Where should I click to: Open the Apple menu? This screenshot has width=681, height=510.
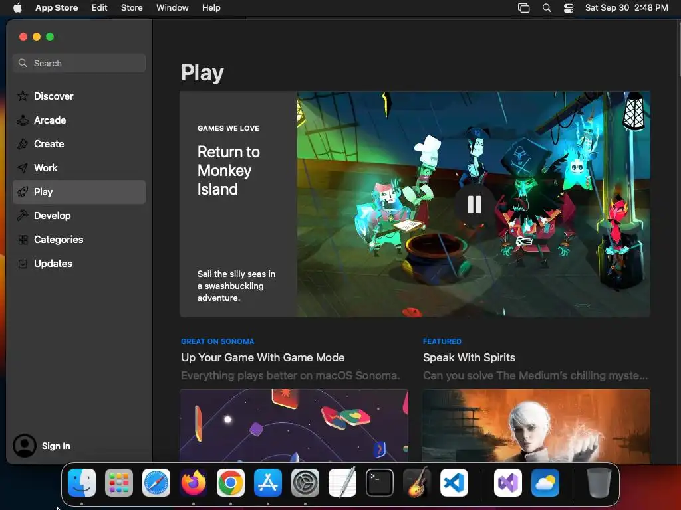coord(17,8)
